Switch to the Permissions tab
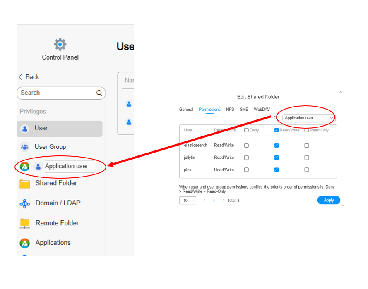The width and height of the screenshot is (368, 289). [x=209, y=110]
